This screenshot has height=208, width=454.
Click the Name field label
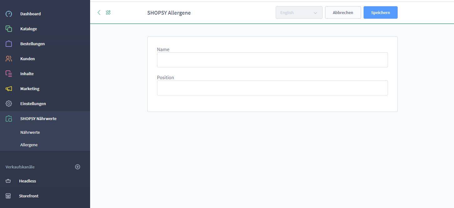point(163,49)
